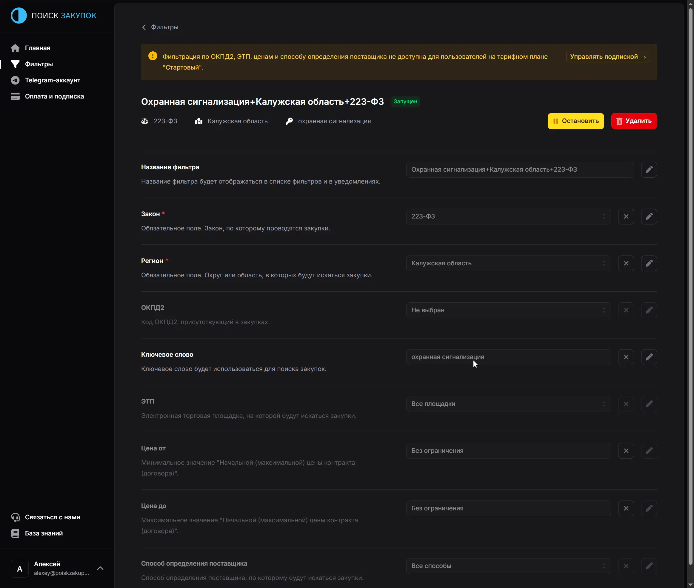Open the Закон dropdown showing 223-ФЗ
This screenshot has width=694, height=588.
tap(508, 217)
